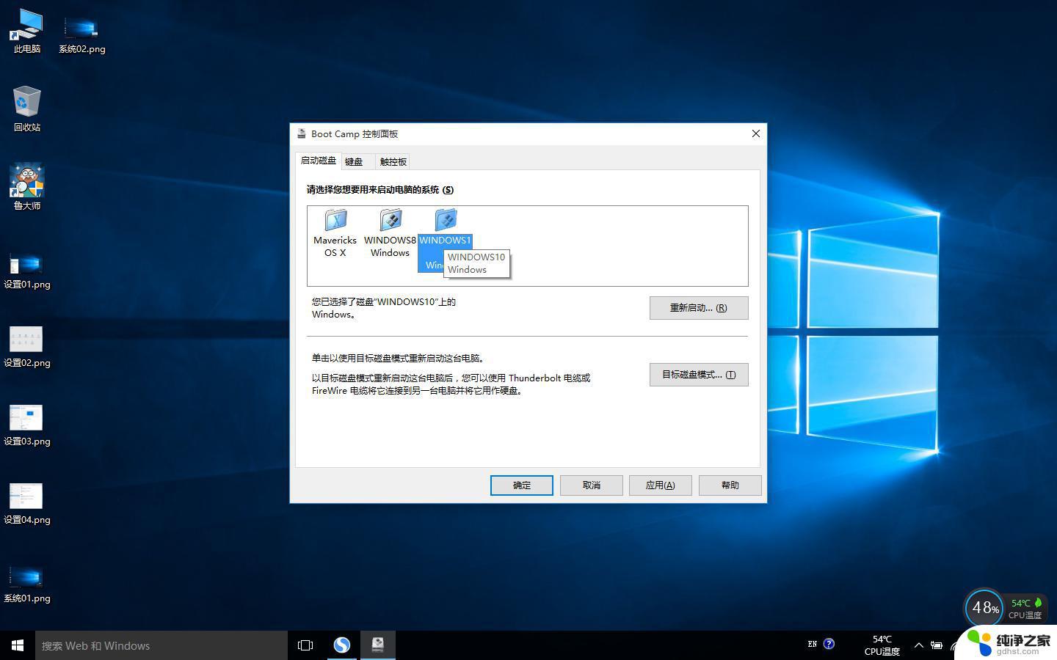Click 取消 to cancel changes
The height and width of the screenshot is (660, 1057).
tap(592, 485)
